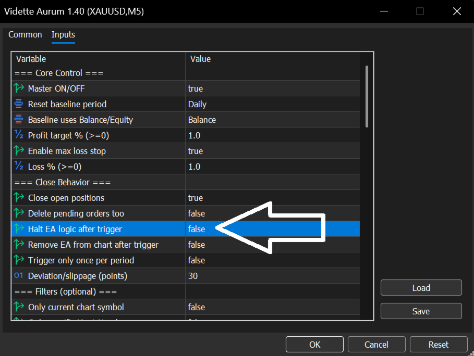Select the Delete pending orders too label
Image resolution: width=474 pixels, height=356 pixels.
click(76, 213)
